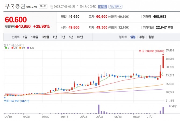Click the 거래대금 value 22,947 백만

pos(164,27)
